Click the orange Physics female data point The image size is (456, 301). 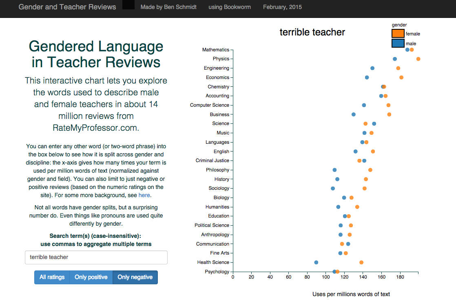pyautogui.click(x=418, y=59)
